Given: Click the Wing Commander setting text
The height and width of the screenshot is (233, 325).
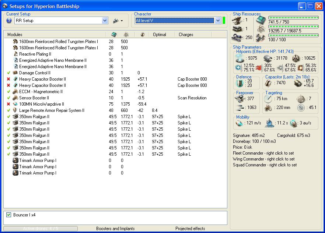Looking at the screenshot, I should click(x=263, y=159).
